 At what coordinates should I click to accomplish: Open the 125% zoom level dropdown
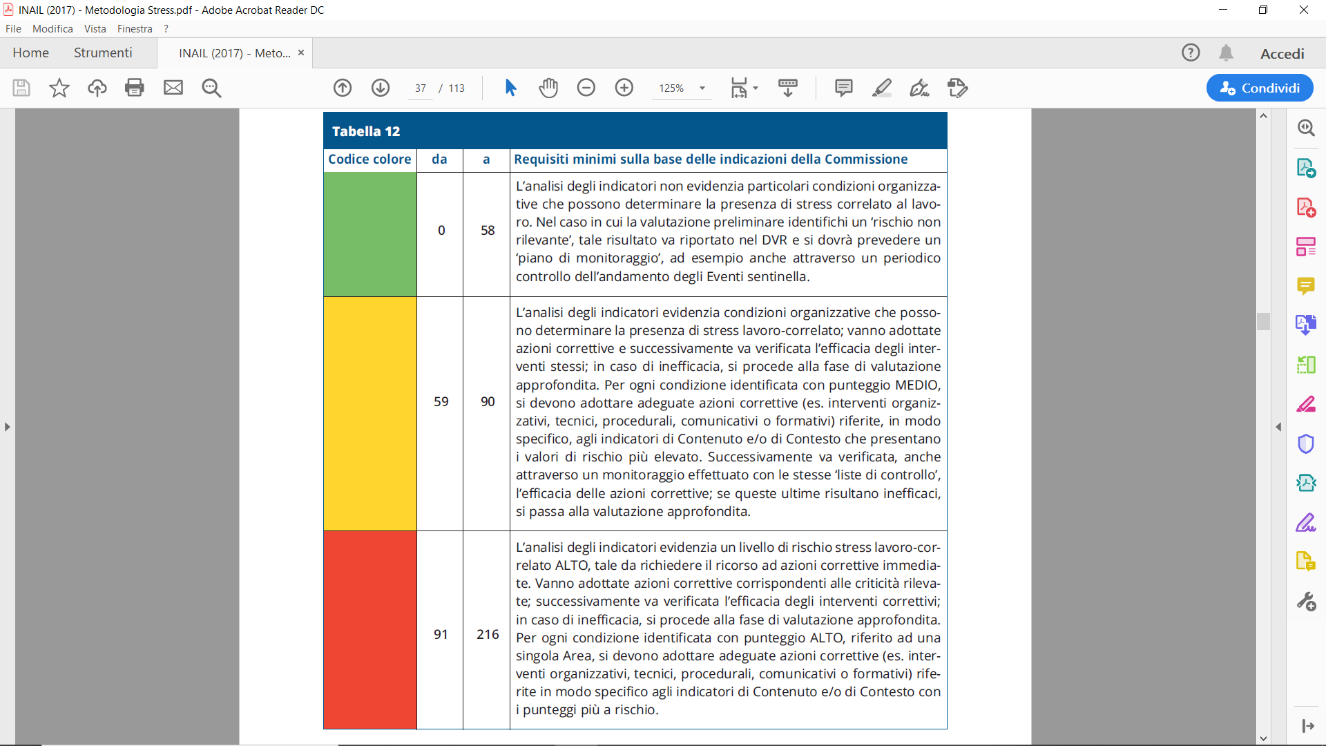pos(702,88)
